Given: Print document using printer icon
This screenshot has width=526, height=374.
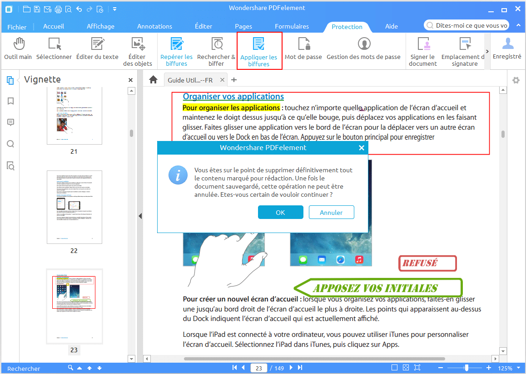Looking at the screenshot, I should pos(58,9).
